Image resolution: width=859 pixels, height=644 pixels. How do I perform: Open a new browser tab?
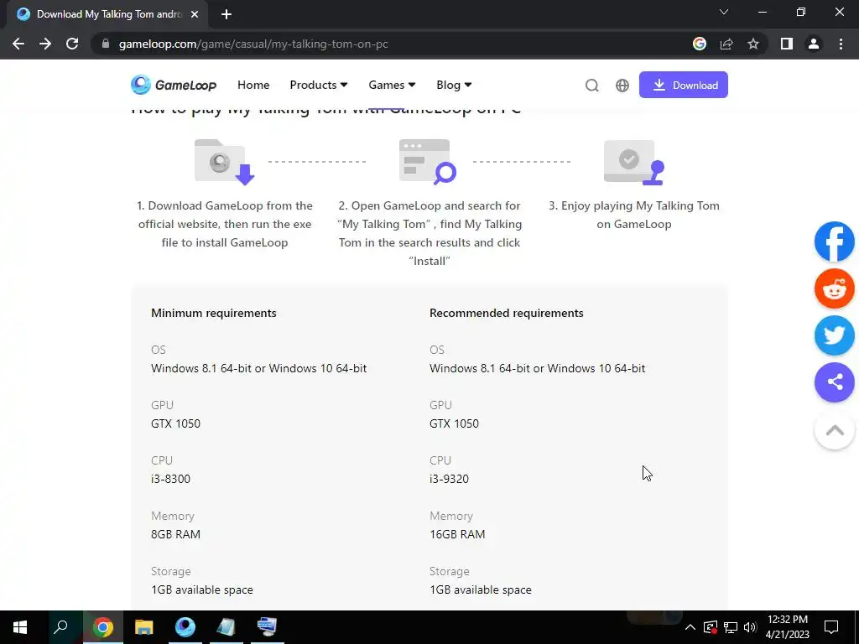226,15
